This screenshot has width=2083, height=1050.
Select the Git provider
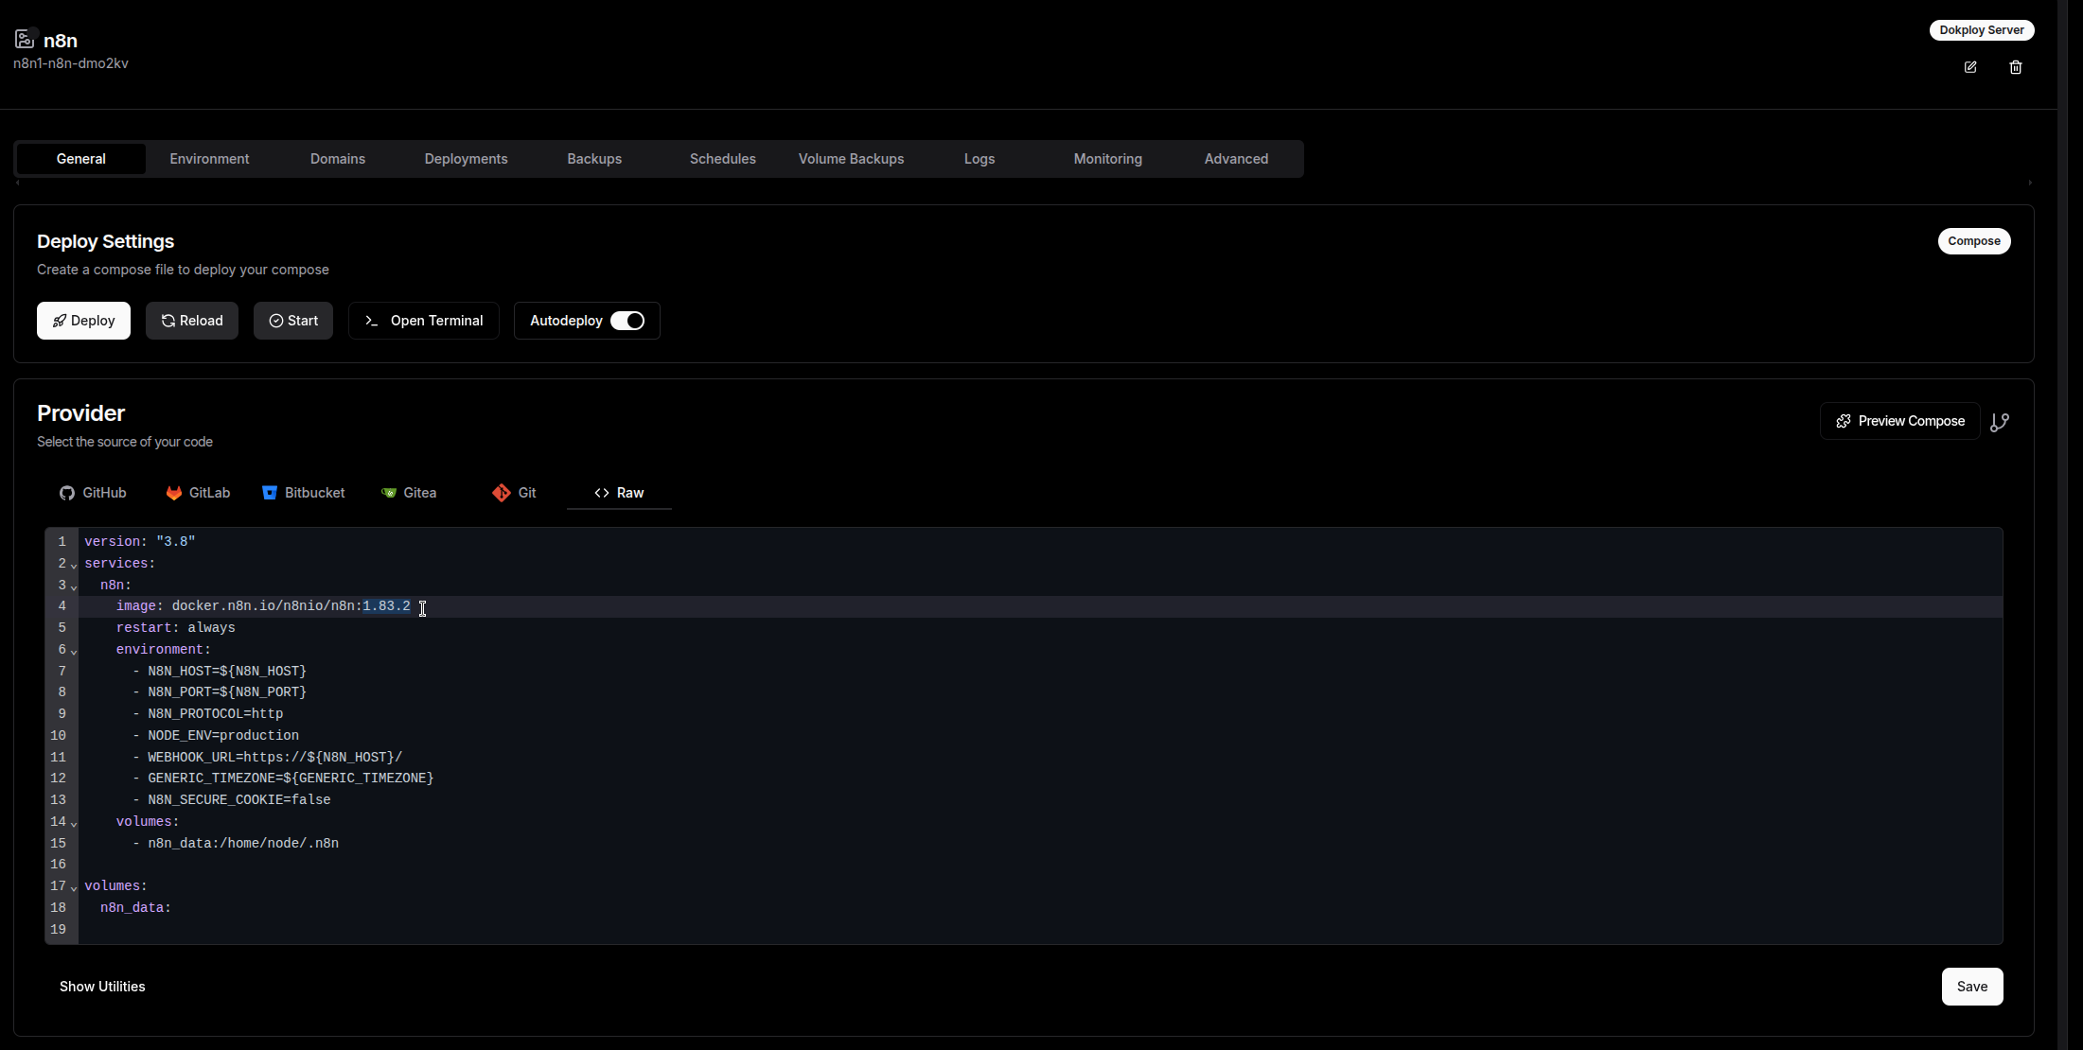[x=514, y=493]
